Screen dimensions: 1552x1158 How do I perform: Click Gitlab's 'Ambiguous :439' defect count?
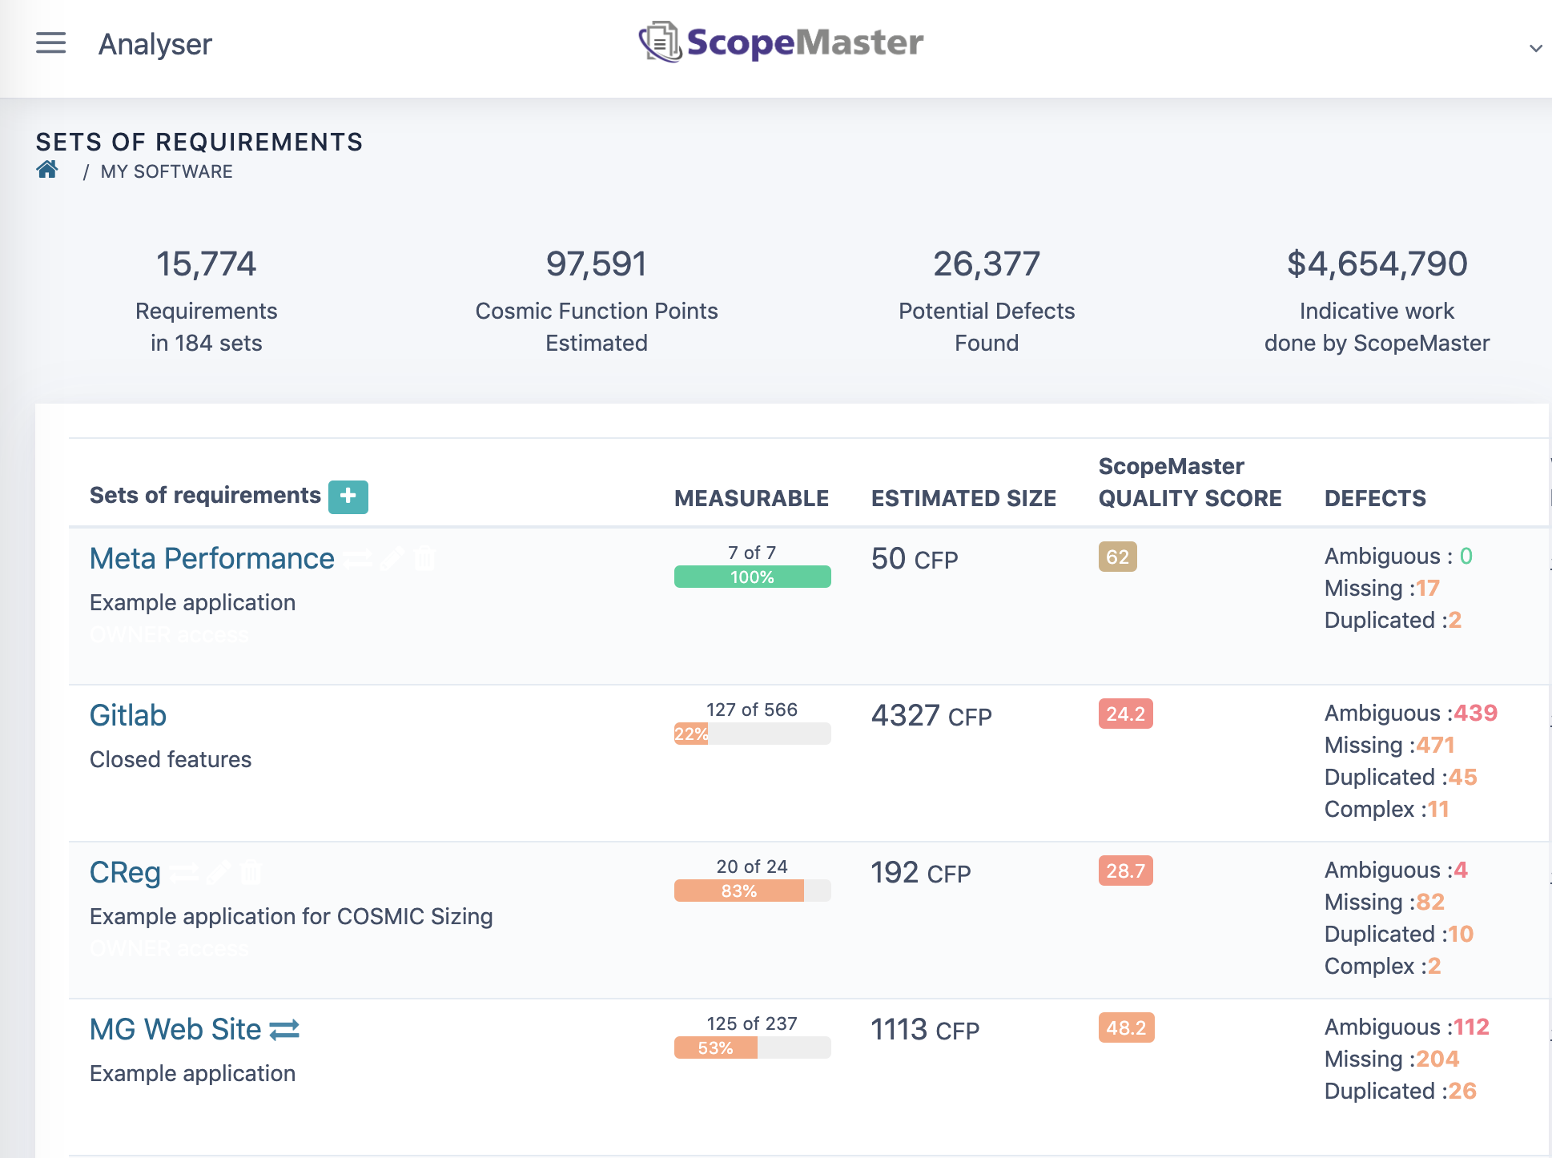click(x=1411, y=713)
